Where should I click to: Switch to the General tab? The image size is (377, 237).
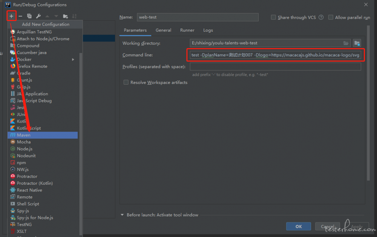click(164, 30)
